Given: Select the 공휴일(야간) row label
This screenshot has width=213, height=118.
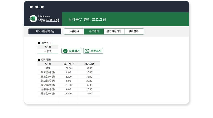Looking at the screenshot, I should pos(48,94).
